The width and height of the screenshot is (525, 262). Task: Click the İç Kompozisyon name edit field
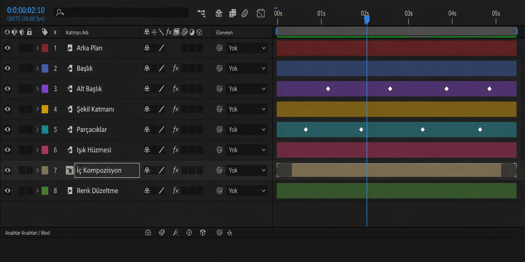click(107, 170)
